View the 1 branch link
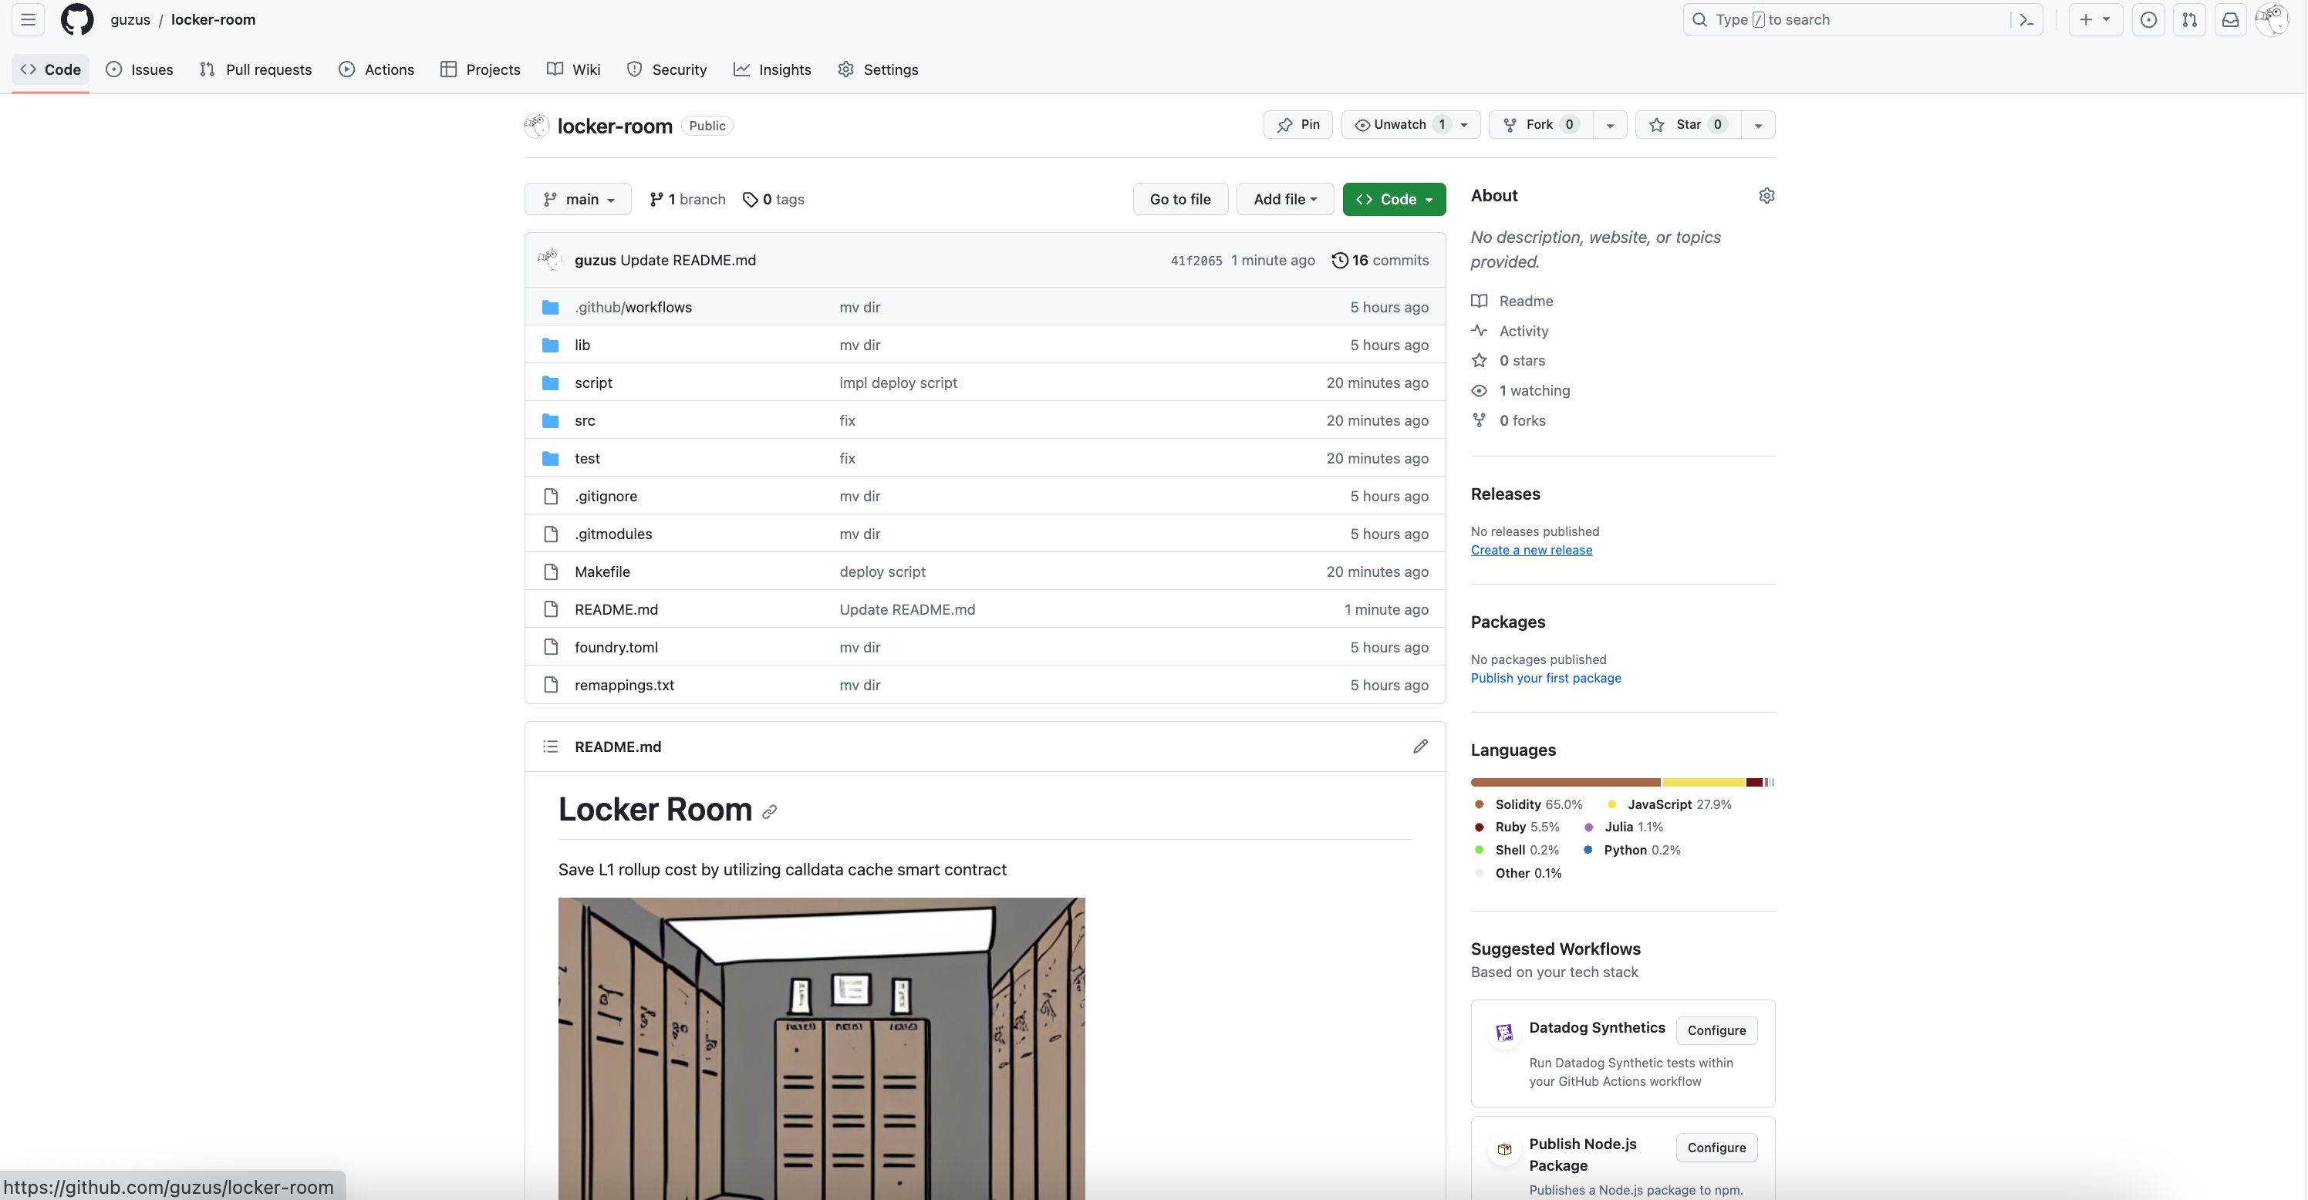The height and width of the screenshot is (1200, 2308). 687,199
